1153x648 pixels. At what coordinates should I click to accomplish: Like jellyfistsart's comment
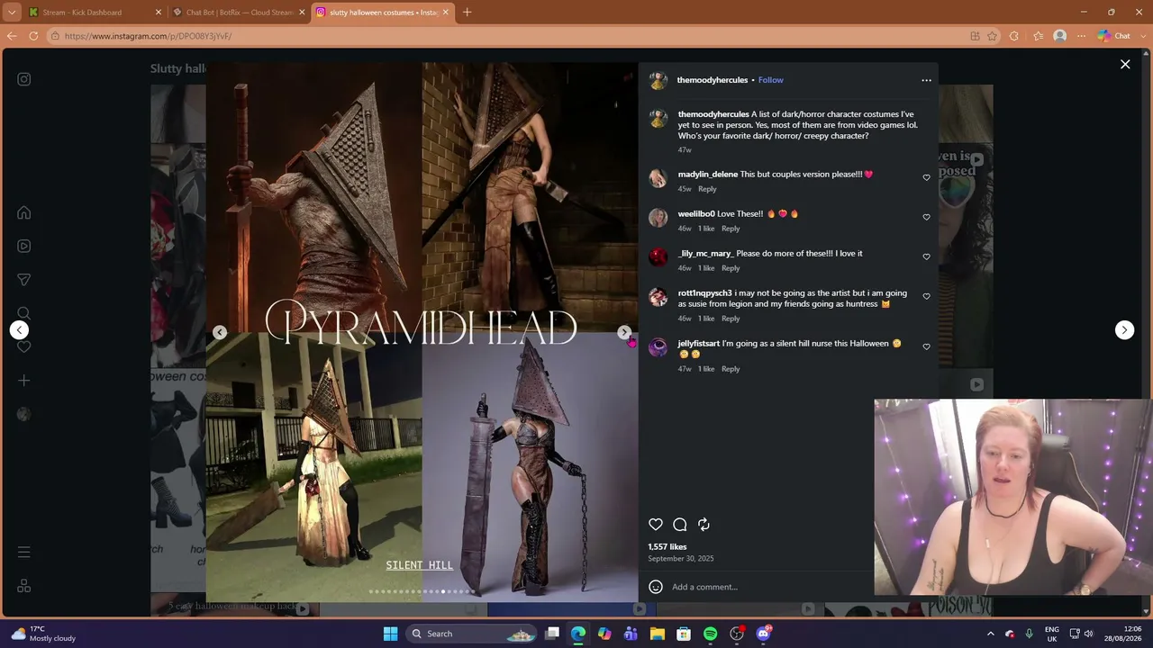click(926, 346)
